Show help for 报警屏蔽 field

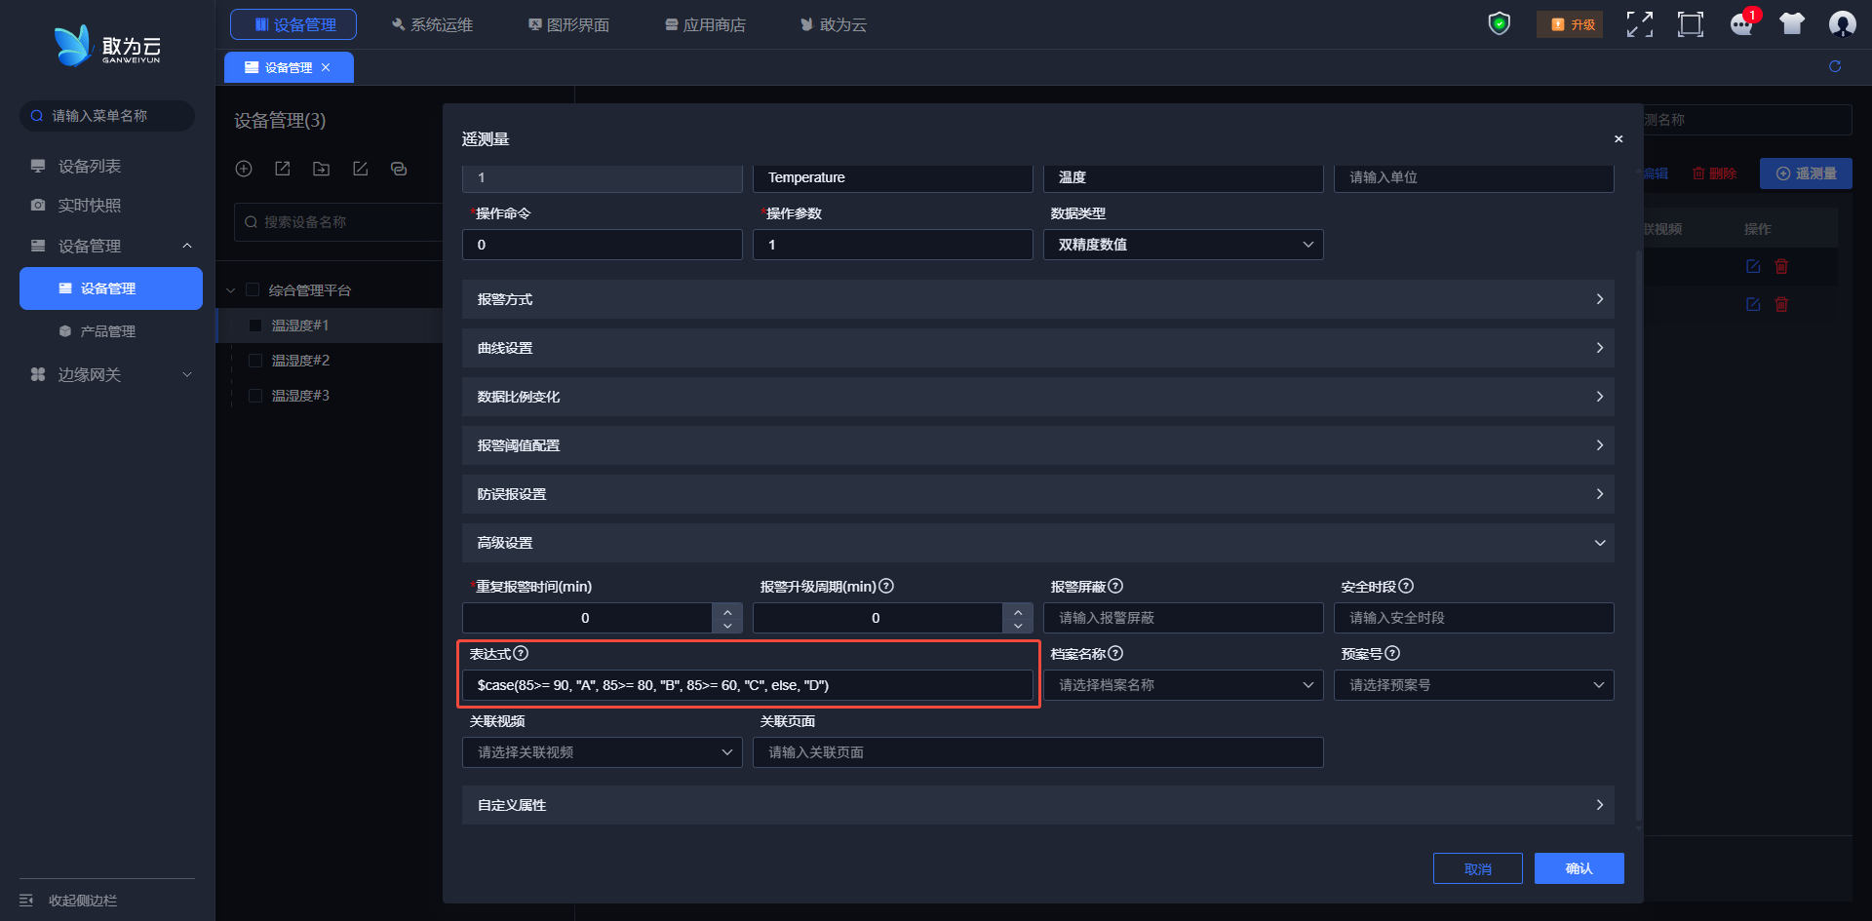tap(1115, 586)
